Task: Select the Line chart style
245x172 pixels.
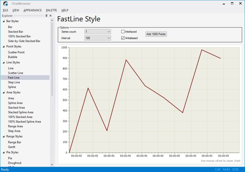Action: pos(11,68)
